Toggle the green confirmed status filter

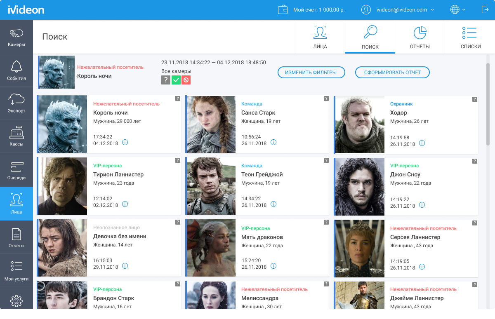point(176,80)
